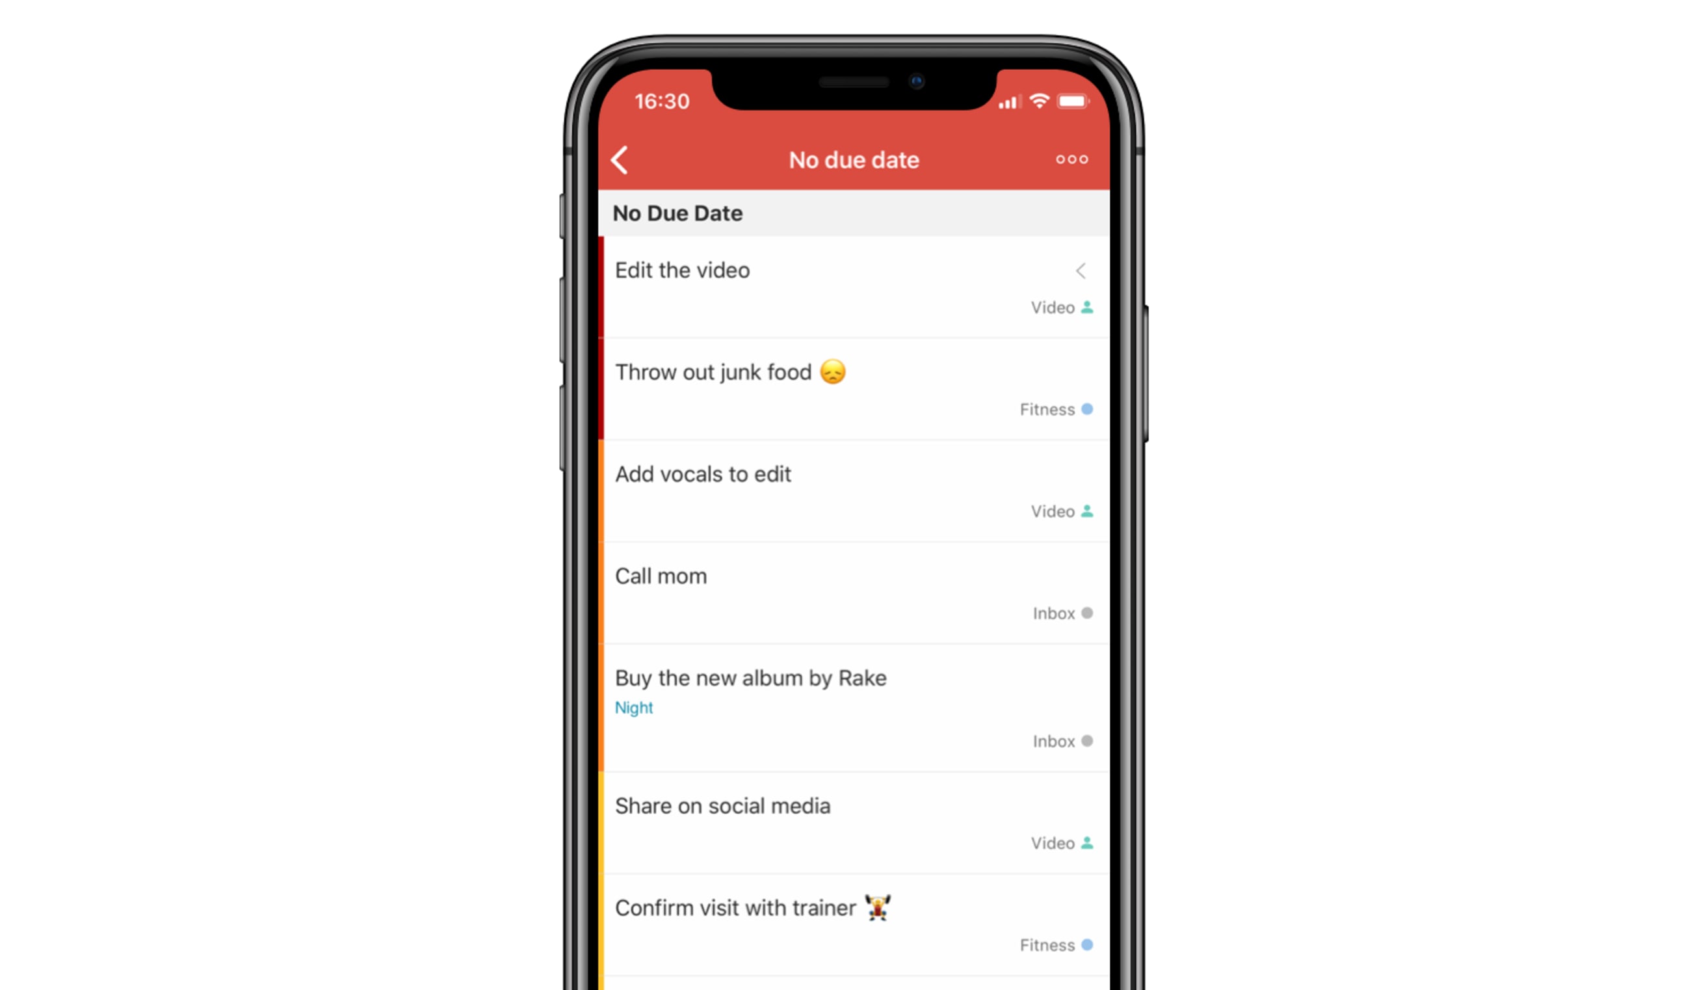Tap the Fitness project icon on Throw out junk food
The image size is (1706, 990).
click(x=1088, y=409)
